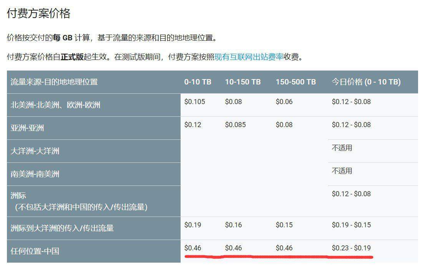425x273 pixels.
Task: Click the $0.15 price in the 150-500 TB column
Action: point(284,225)
